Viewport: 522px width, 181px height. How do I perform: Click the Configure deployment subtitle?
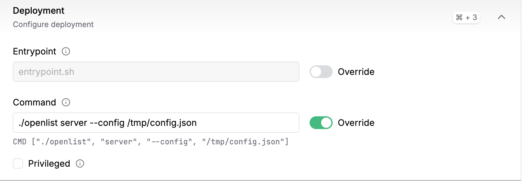tap(53, 25)
